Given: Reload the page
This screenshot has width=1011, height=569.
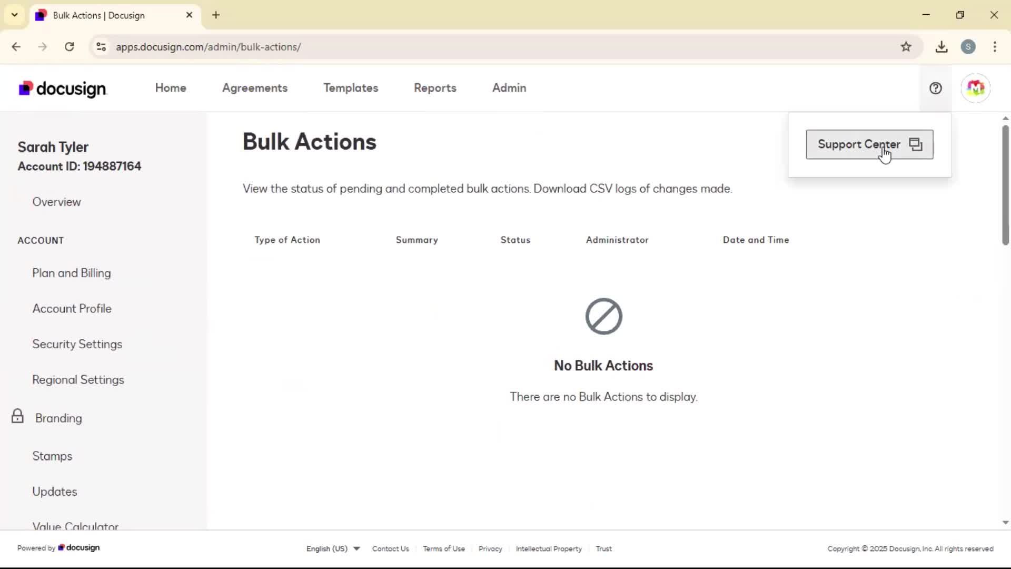Looking at the screenshot, I should pyautogui.click(x=69, y=47).
